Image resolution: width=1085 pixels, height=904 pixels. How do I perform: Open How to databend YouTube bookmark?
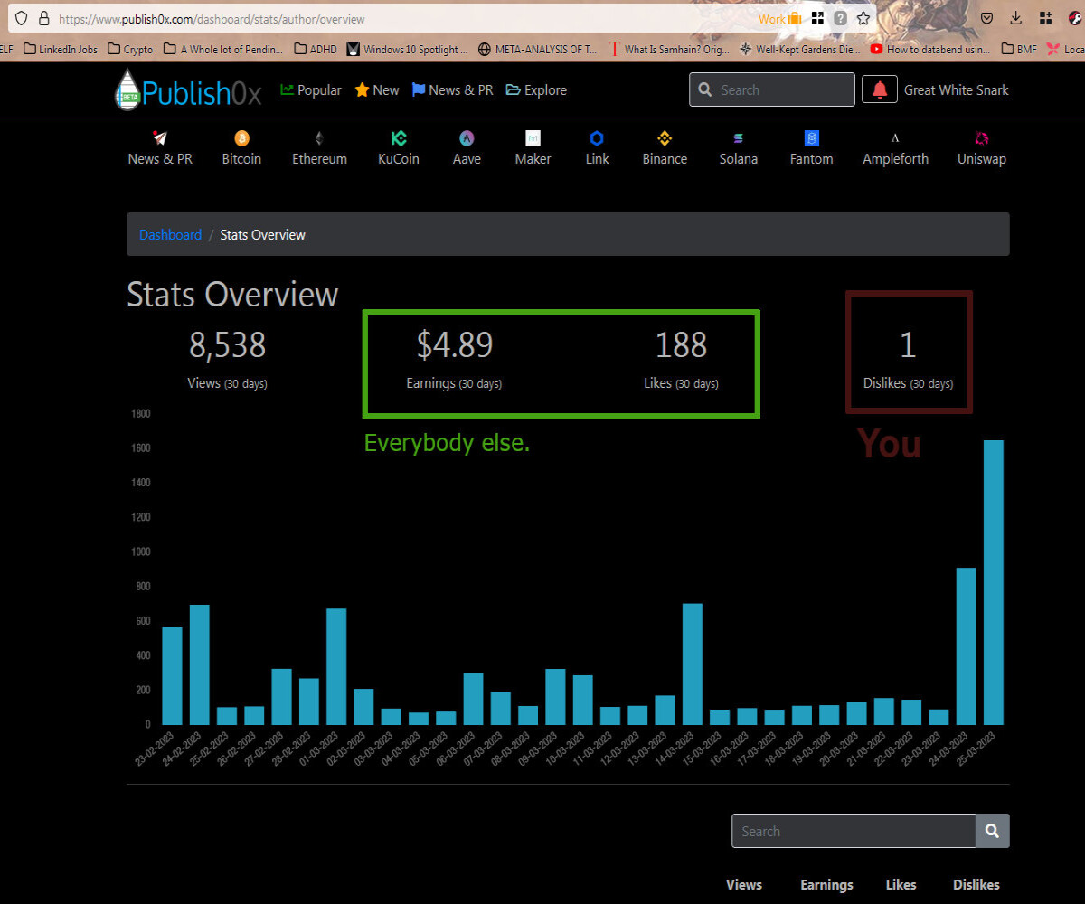click(930, 49)
